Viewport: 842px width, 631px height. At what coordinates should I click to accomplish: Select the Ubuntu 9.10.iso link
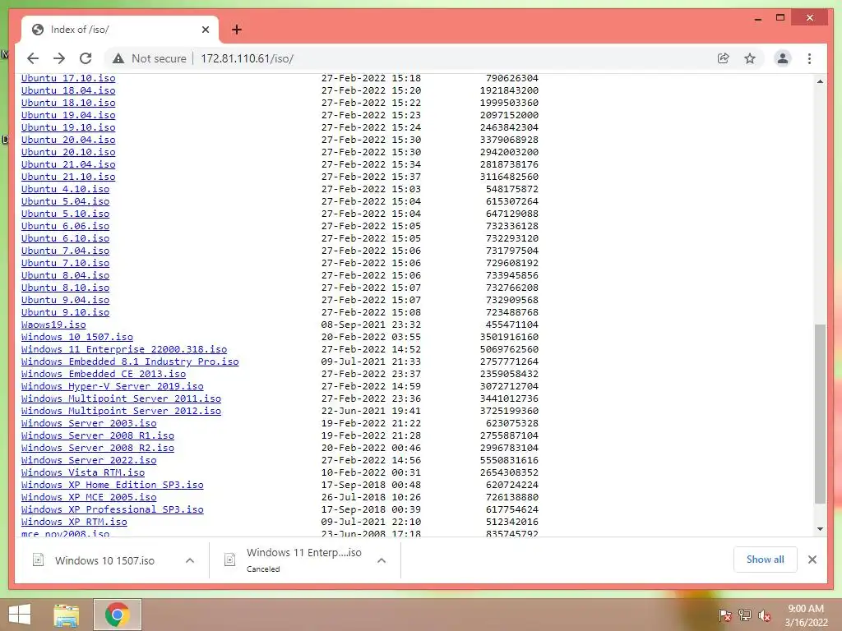[x=65, y=313]
